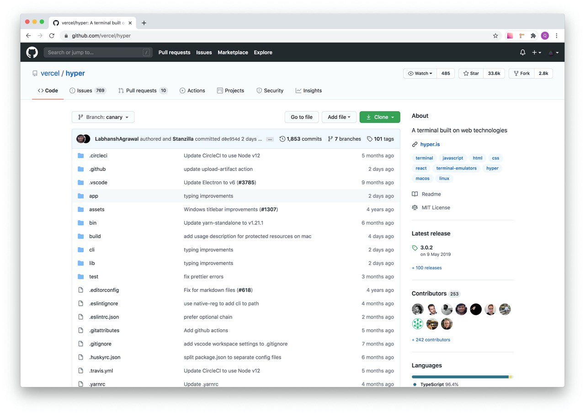Open the bin folder

click(x=93, y=223)
